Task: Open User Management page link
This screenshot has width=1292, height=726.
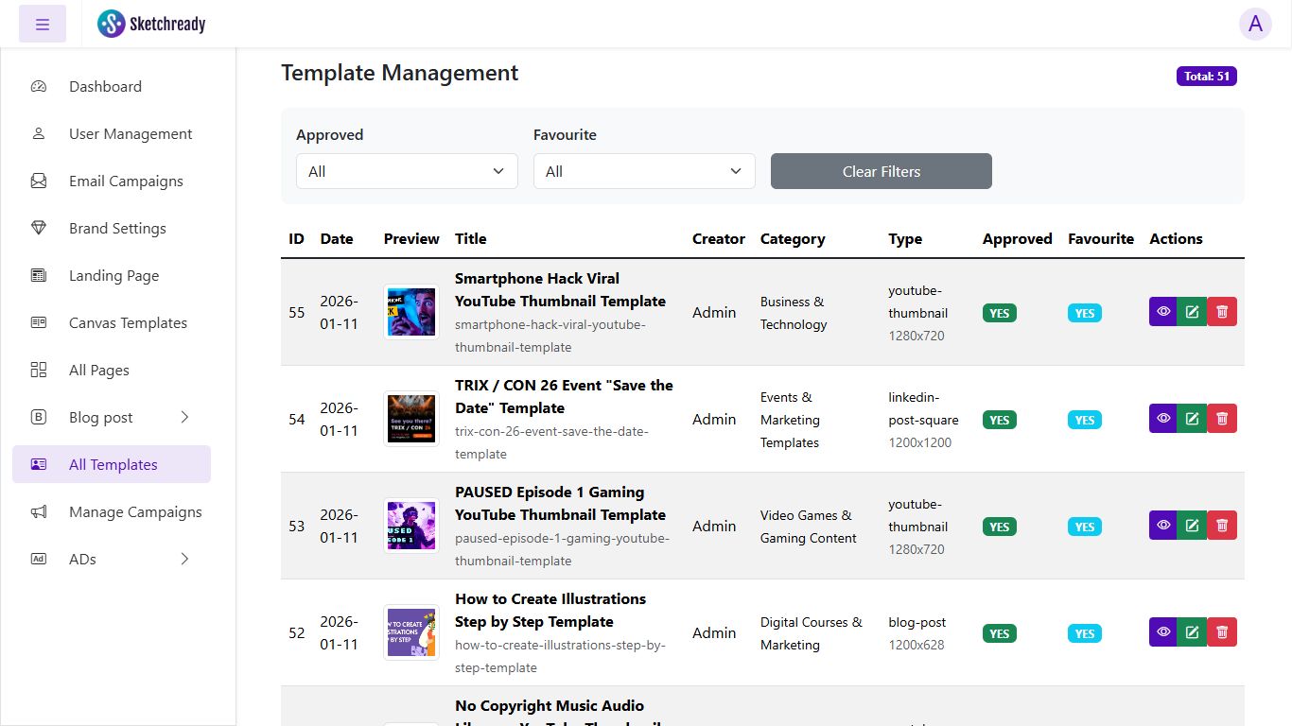Action: click(x=131, y=134)
